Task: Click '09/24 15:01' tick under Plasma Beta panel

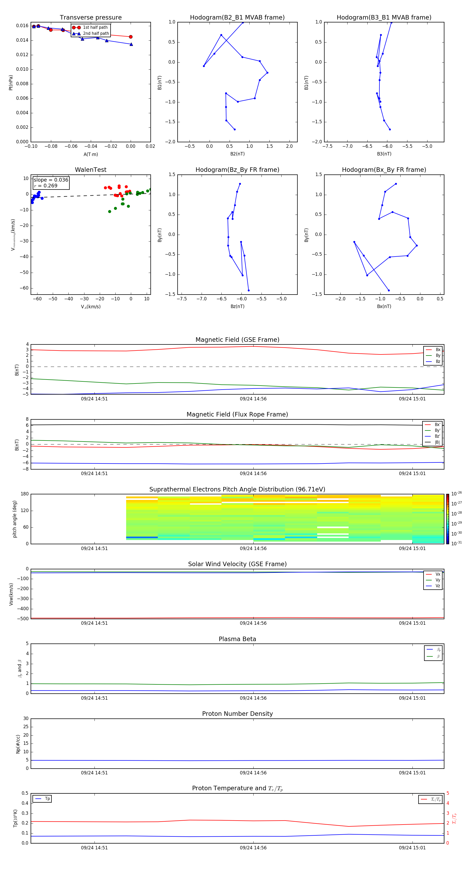Action: click(x=412, y=698)
